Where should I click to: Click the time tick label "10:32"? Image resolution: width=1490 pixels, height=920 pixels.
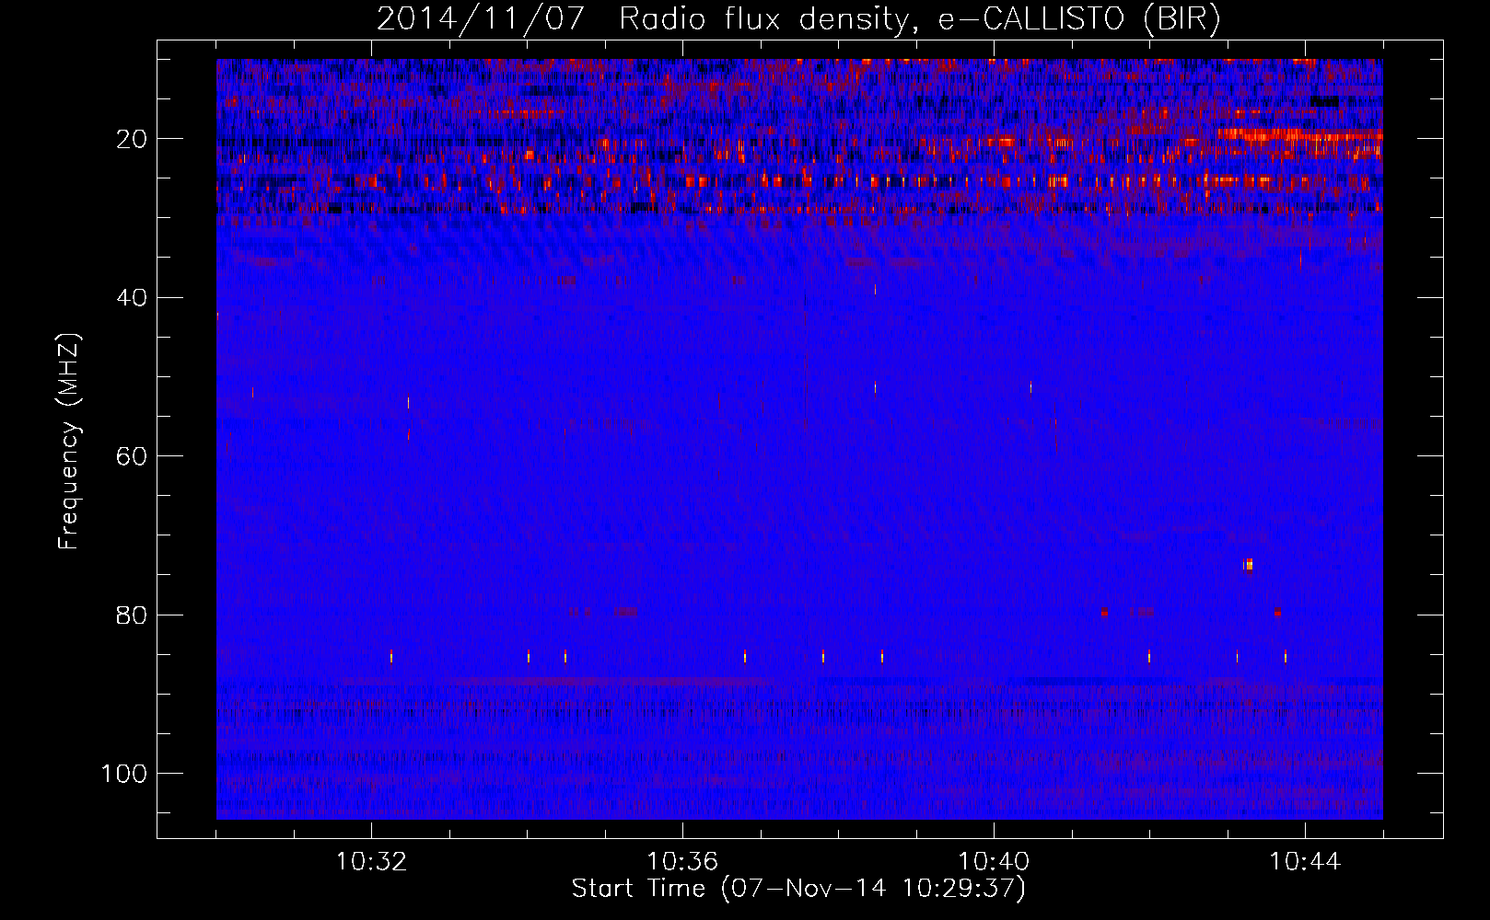click(371, 862)
